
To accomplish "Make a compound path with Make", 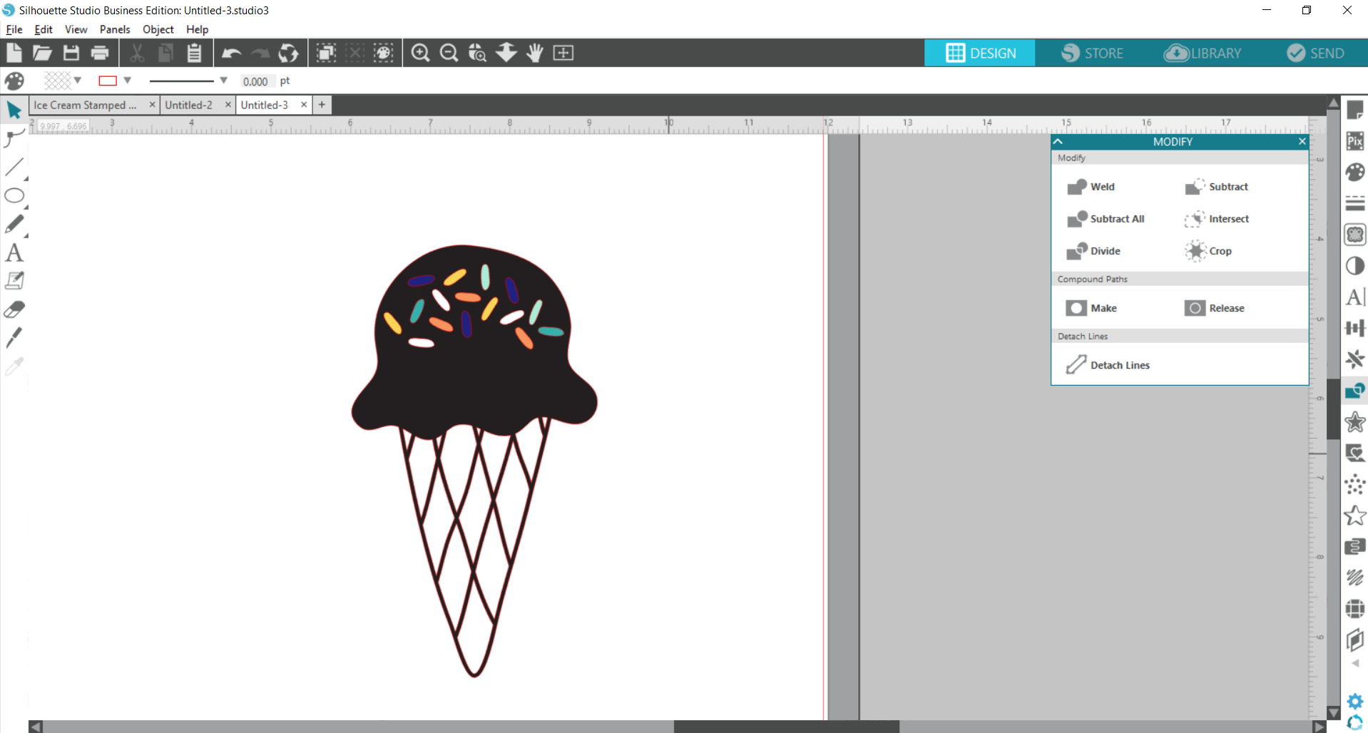I will 1091,308.
